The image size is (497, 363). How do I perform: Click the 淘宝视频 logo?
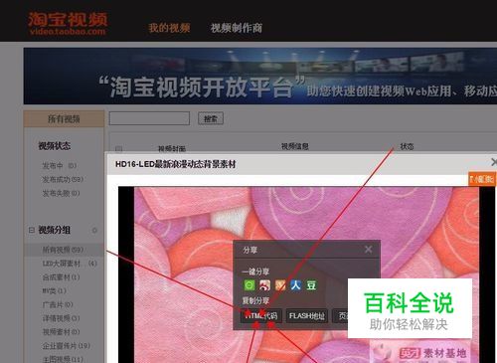pos(68,23)
